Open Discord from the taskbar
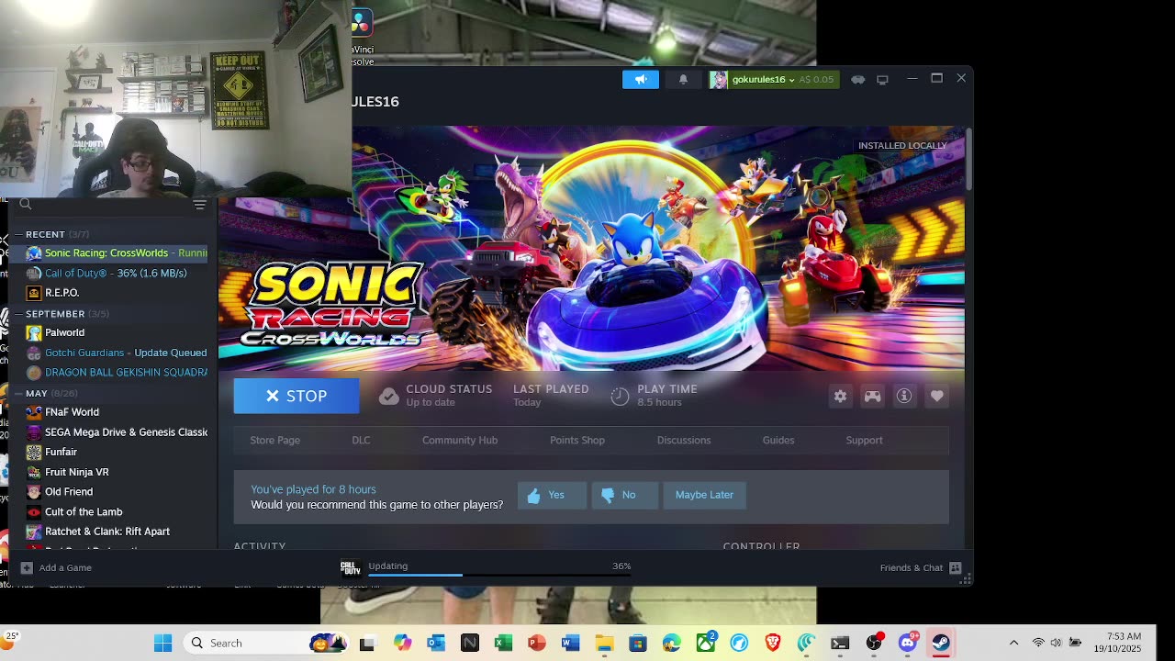The width and height of the screenshot is (1175, 661). [x=907, y=643]
